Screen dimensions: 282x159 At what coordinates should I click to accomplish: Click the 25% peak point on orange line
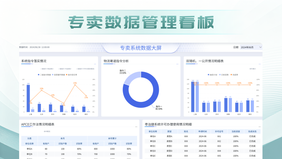[x=75, y=85]
